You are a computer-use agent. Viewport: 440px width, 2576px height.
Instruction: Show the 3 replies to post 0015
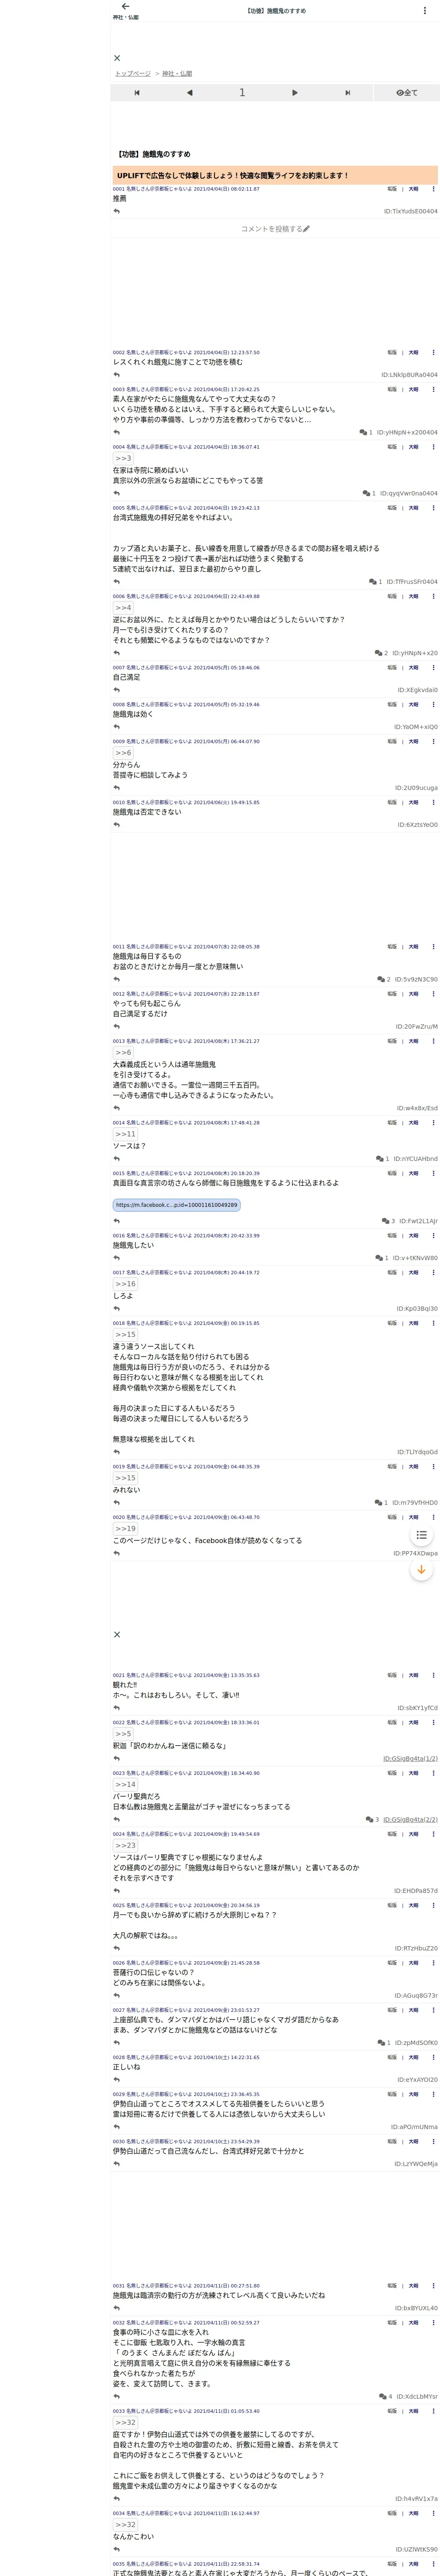pyautogui.click(x=388, y=1221)
